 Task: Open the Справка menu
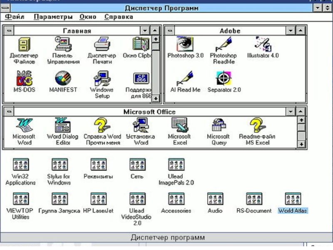[x=119, y=17]
